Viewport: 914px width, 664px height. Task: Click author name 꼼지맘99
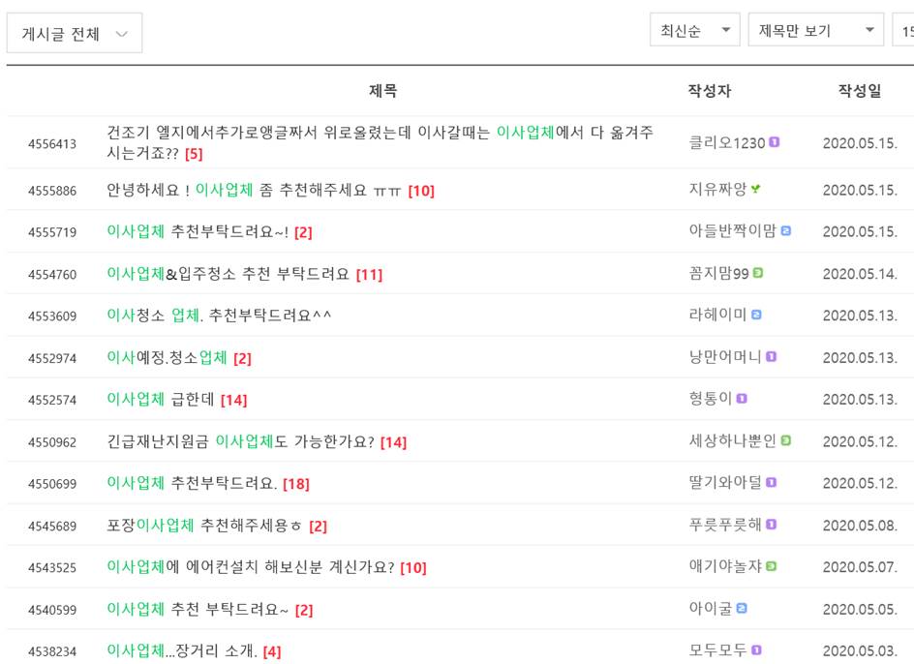tap(718, 273)
